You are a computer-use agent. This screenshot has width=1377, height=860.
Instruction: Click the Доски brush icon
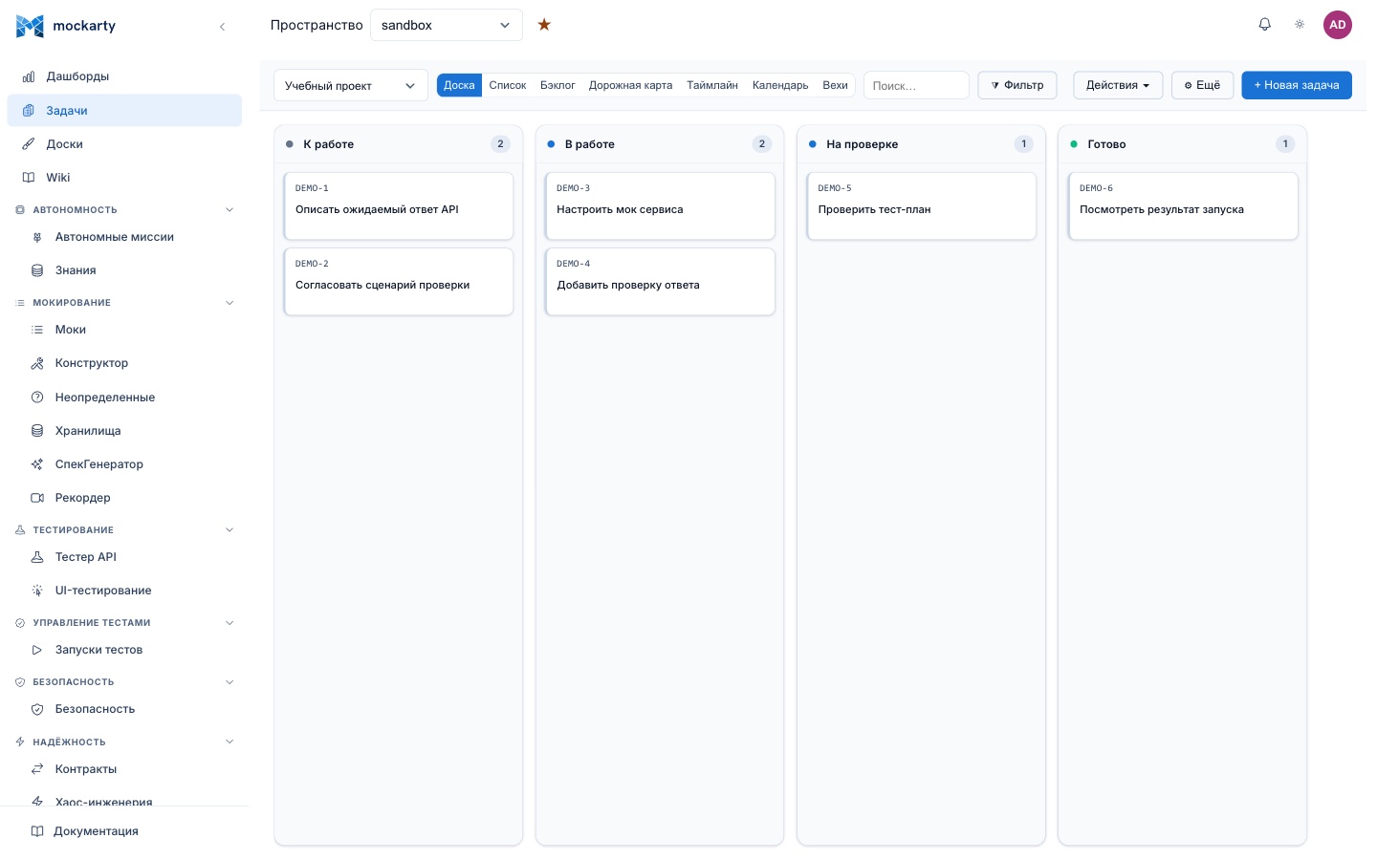coord(29,144)
